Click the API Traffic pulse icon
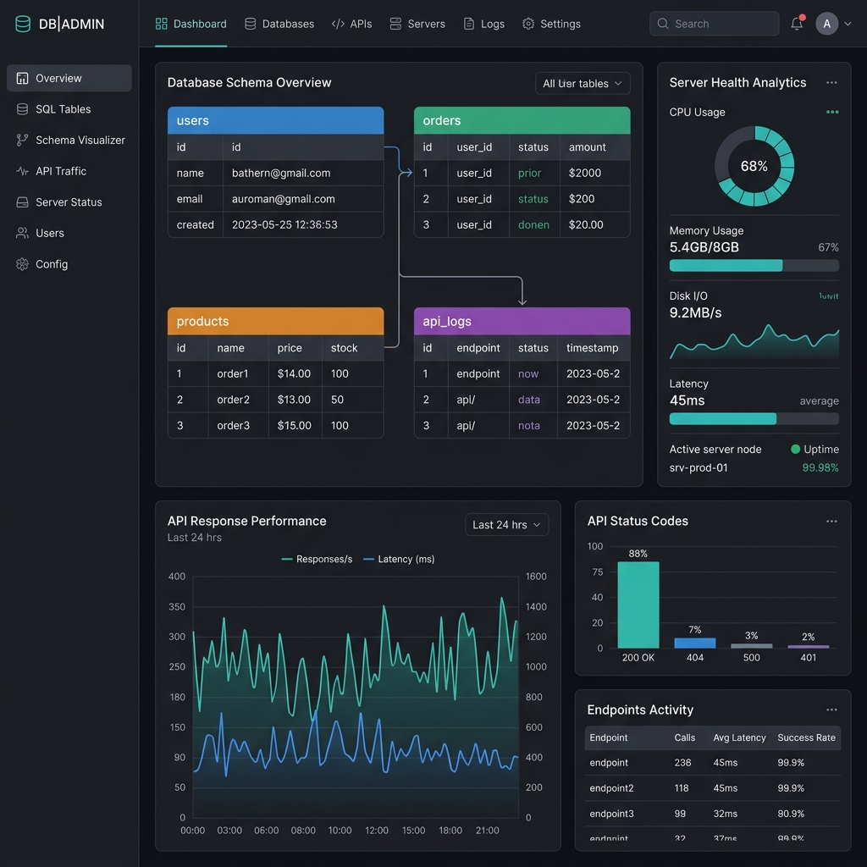This screenshot has height=867, width=867. (22, 171)
